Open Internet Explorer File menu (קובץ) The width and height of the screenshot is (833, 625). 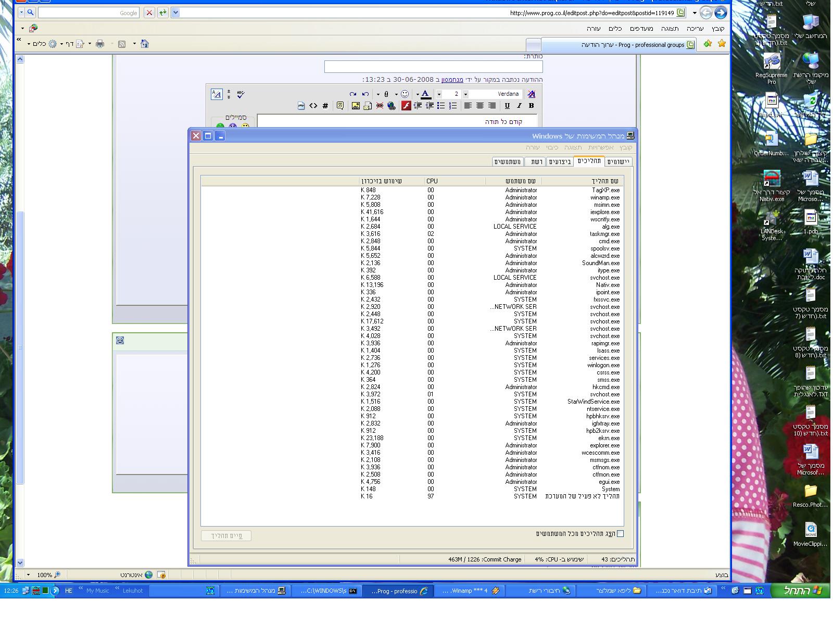point(718,29)
